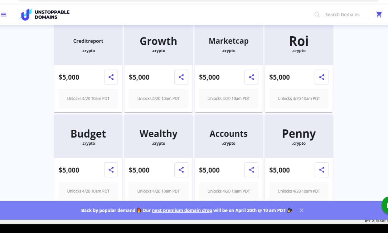Open the green chat widget
The image size is (388, 233).
pos(385,205)
